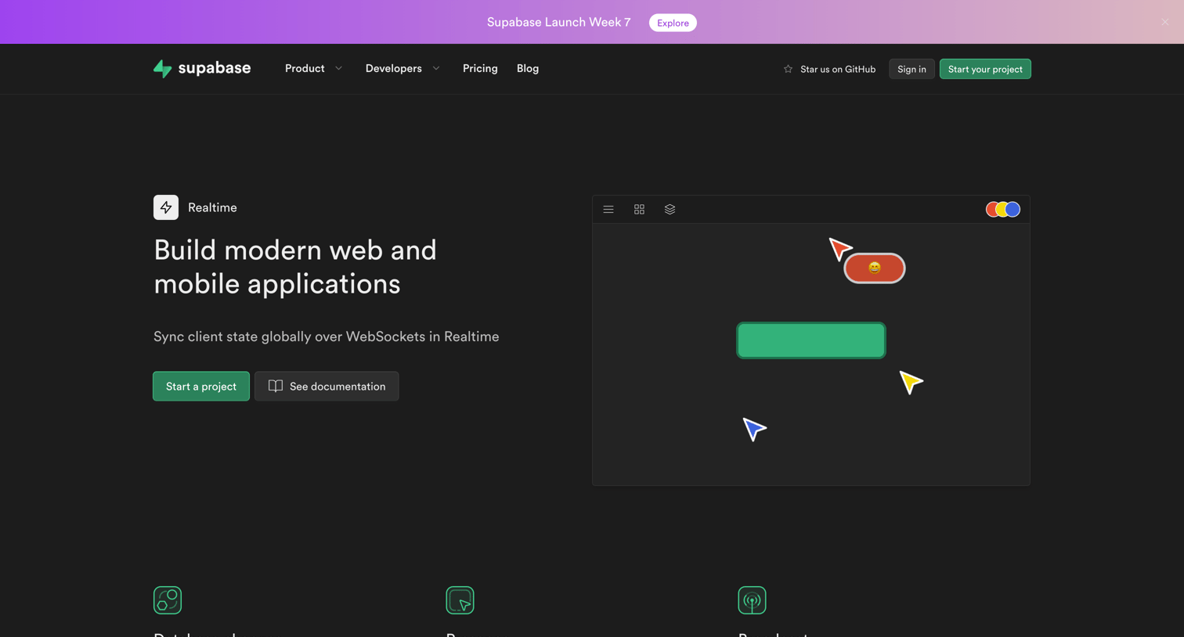Screen dimensions: 1184x637
Task: Click the Build modern web heading
Action: [x=295, y=267]
